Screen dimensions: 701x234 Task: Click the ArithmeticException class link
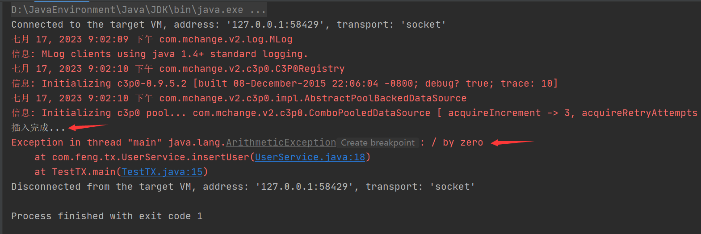coord(281,142)
